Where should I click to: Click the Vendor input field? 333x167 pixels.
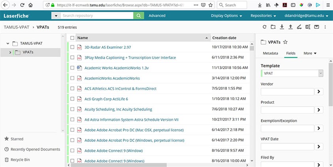point(287,92)
